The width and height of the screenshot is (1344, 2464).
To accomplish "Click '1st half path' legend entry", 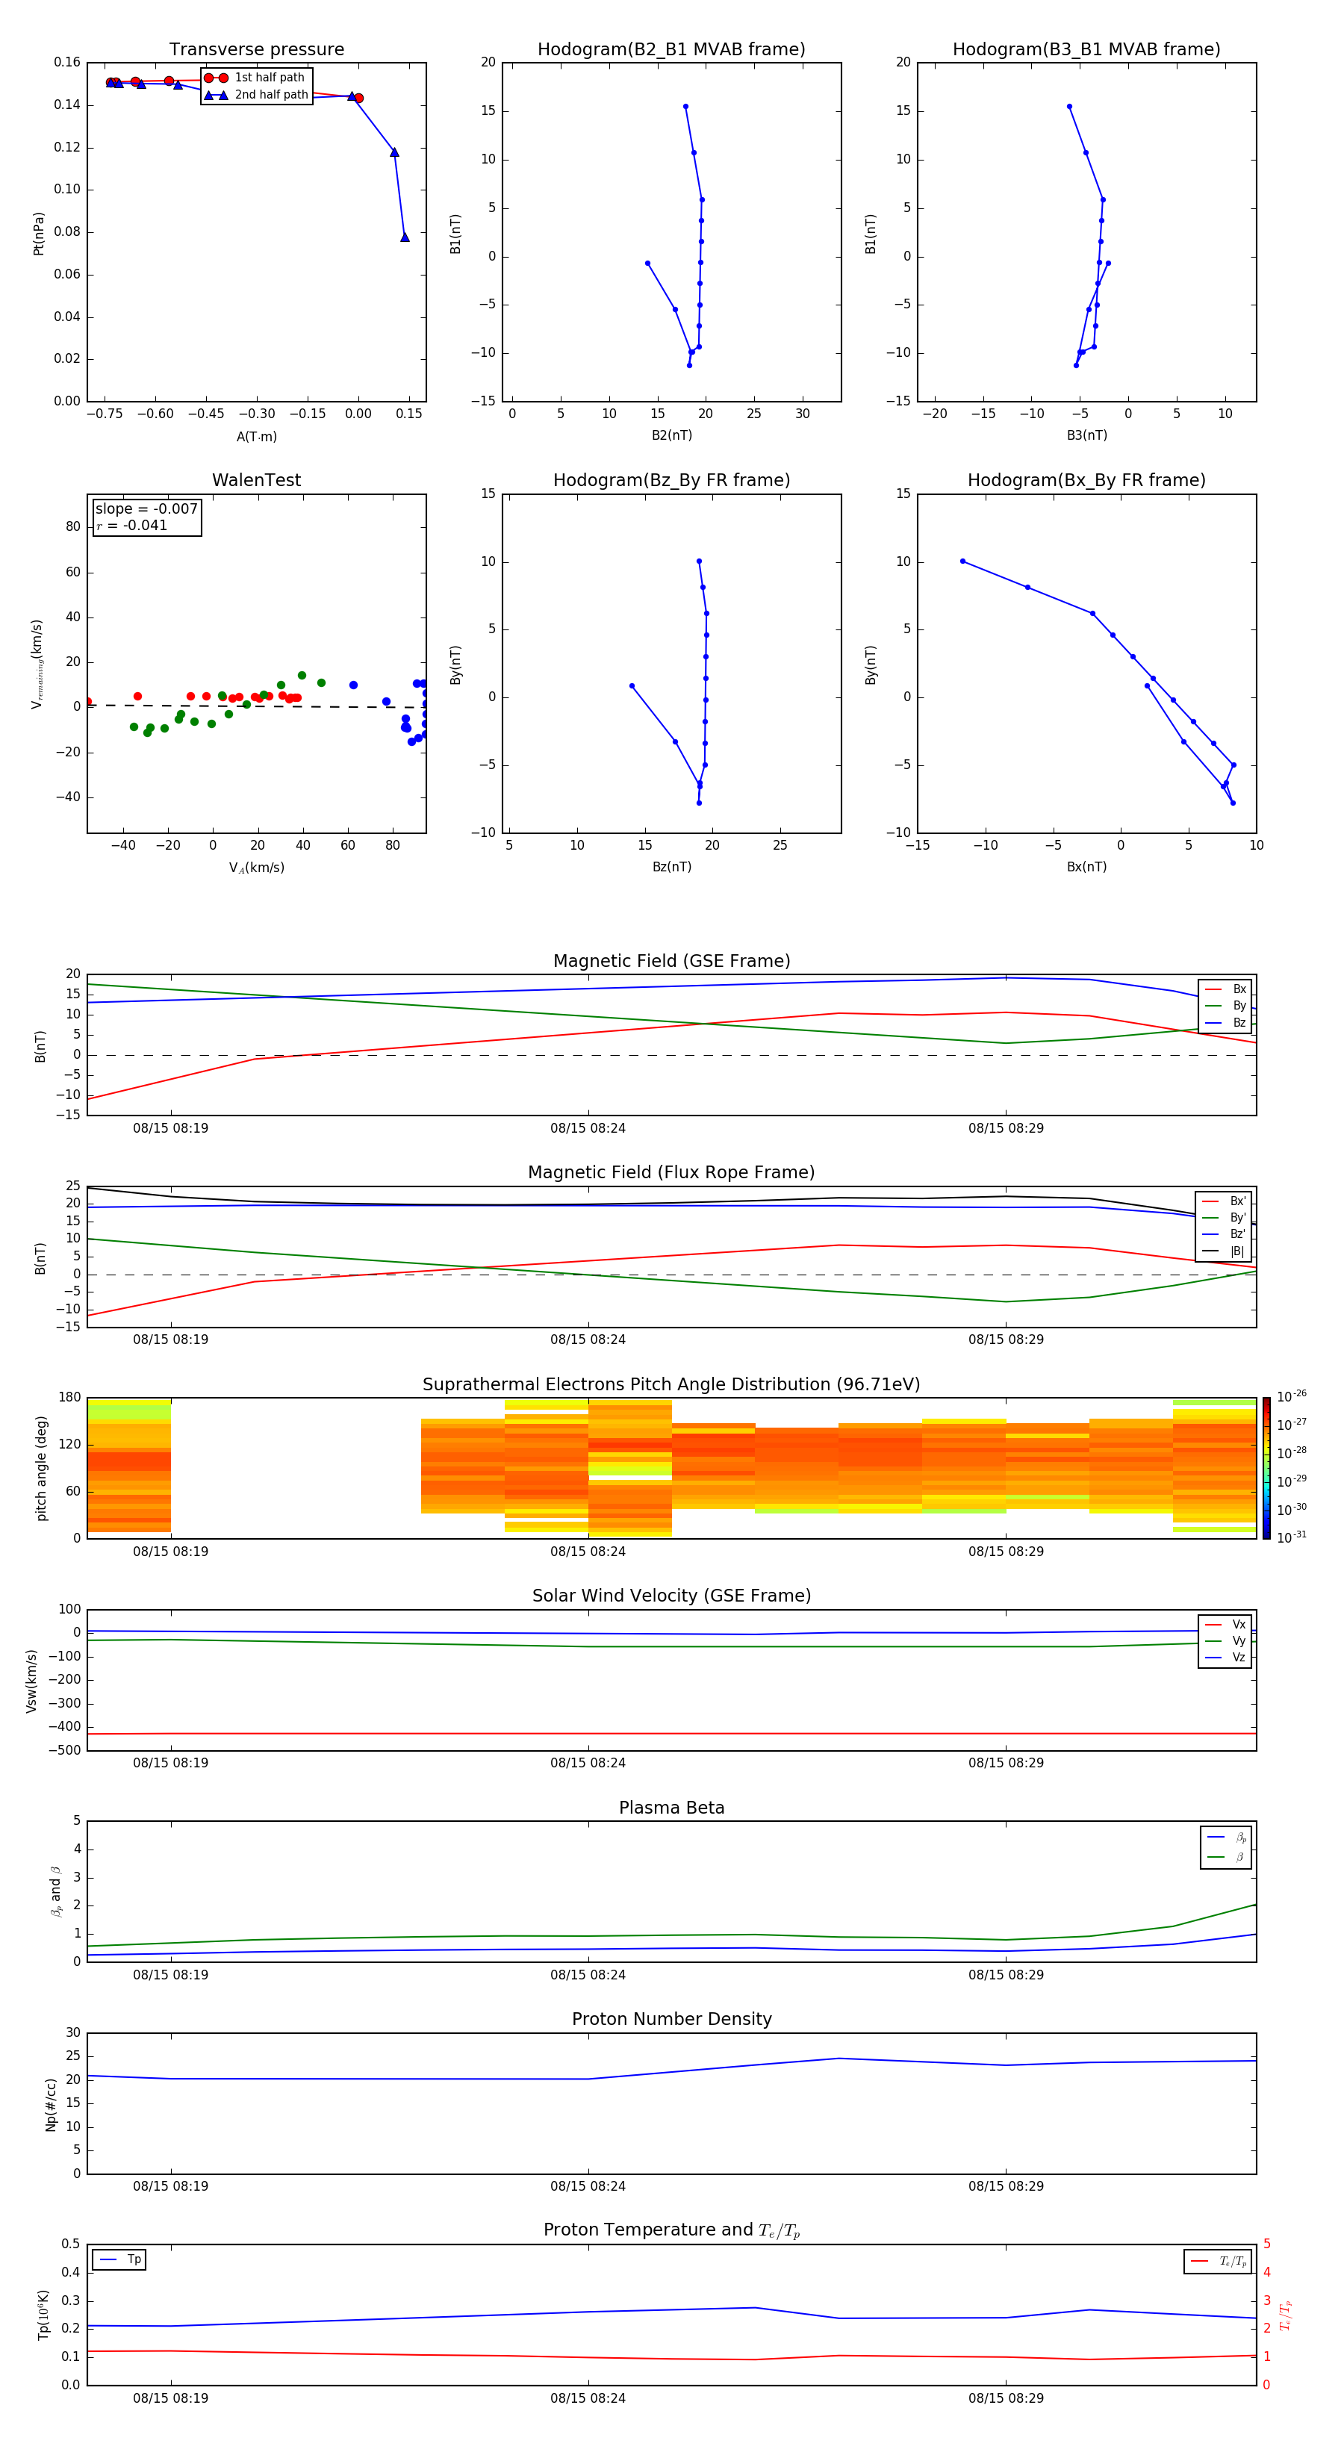I will [x=255, y=78].
